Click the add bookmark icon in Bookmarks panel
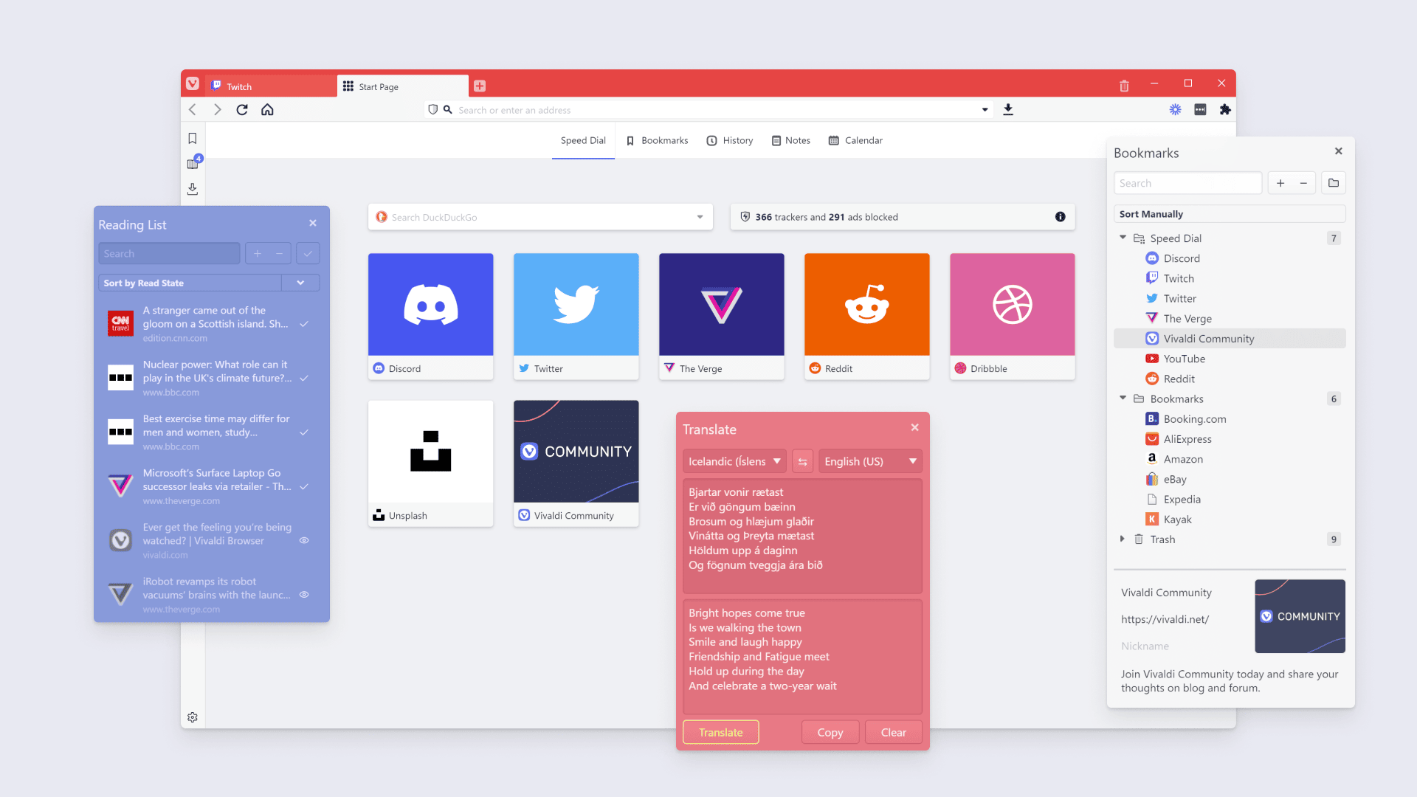The width and height of the screenshot is (1417, 797). (x=1280, y=183)
